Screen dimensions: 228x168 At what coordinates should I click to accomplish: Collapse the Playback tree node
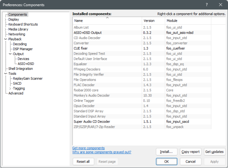click(6, 39)
